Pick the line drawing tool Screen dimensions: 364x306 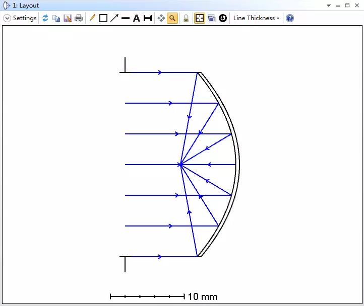[x=126, y=18]
